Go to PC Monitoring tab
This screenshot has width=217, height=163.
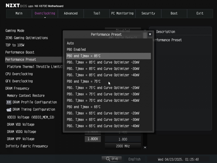122,14
